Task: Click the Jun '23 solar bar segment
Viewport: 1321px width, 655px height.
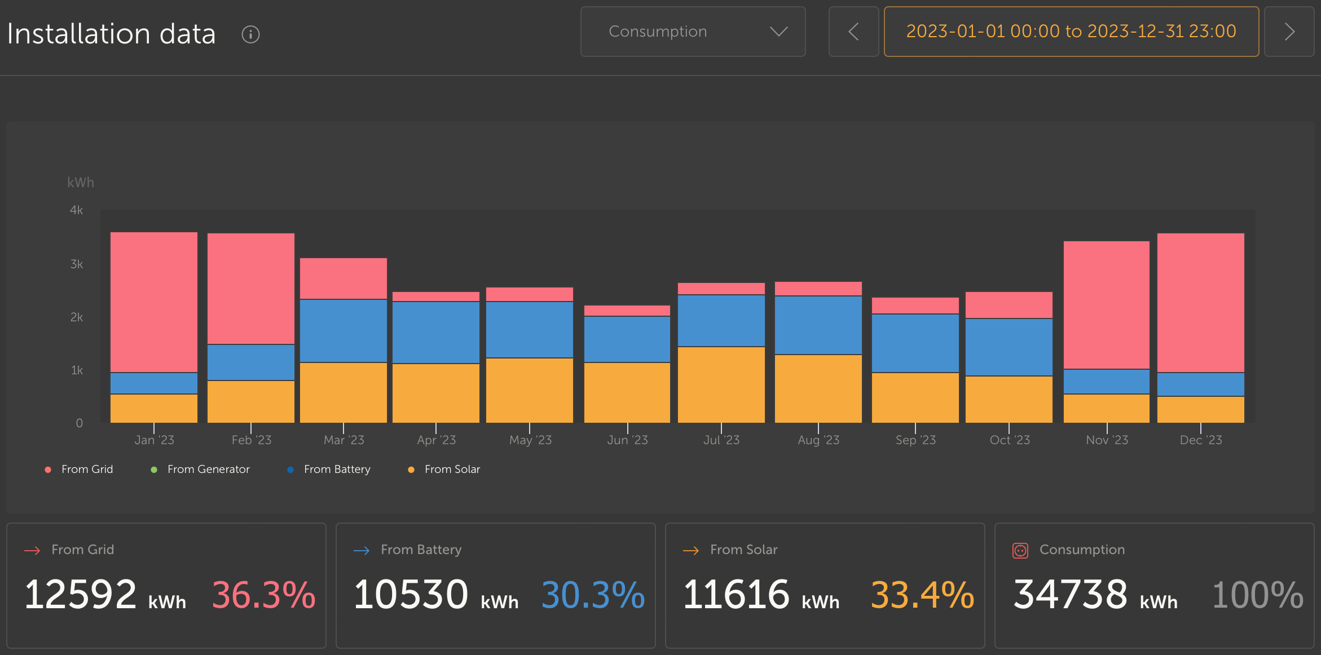Action: coord(627,392)
